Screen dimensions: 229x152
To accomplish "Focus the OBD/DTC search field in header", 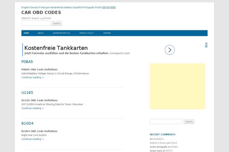I will (x=36, y=23).
